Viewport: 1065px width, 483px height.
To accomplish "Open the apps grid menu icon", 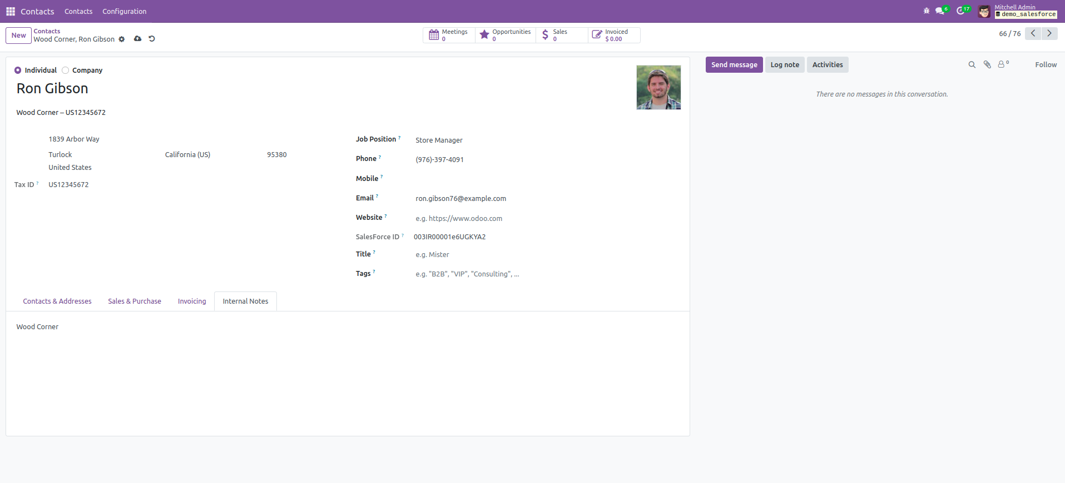I will tap(11, 11).
